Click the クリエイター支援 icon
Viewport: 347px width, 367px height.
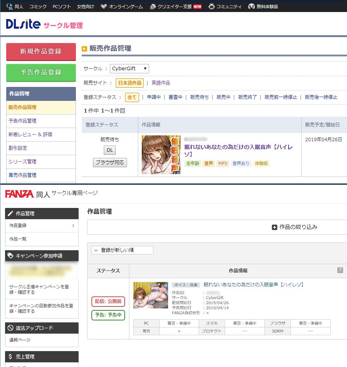click(x=153, y=7)
